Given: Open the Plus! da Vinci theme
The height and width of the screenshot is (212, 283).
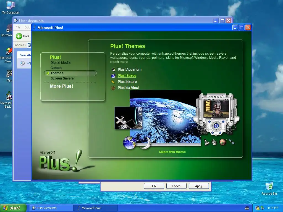Looking at the screenshot, I should click(128, 88).
